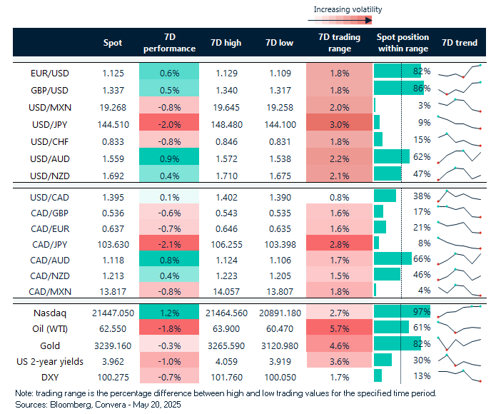Select the 7D trading range column header
This screenshot has width=491, height=414.
339,43
